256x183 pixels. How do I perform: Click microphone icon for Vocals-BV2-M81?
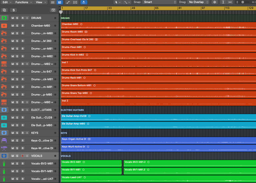pyautogui.click(x=4, y=163)
